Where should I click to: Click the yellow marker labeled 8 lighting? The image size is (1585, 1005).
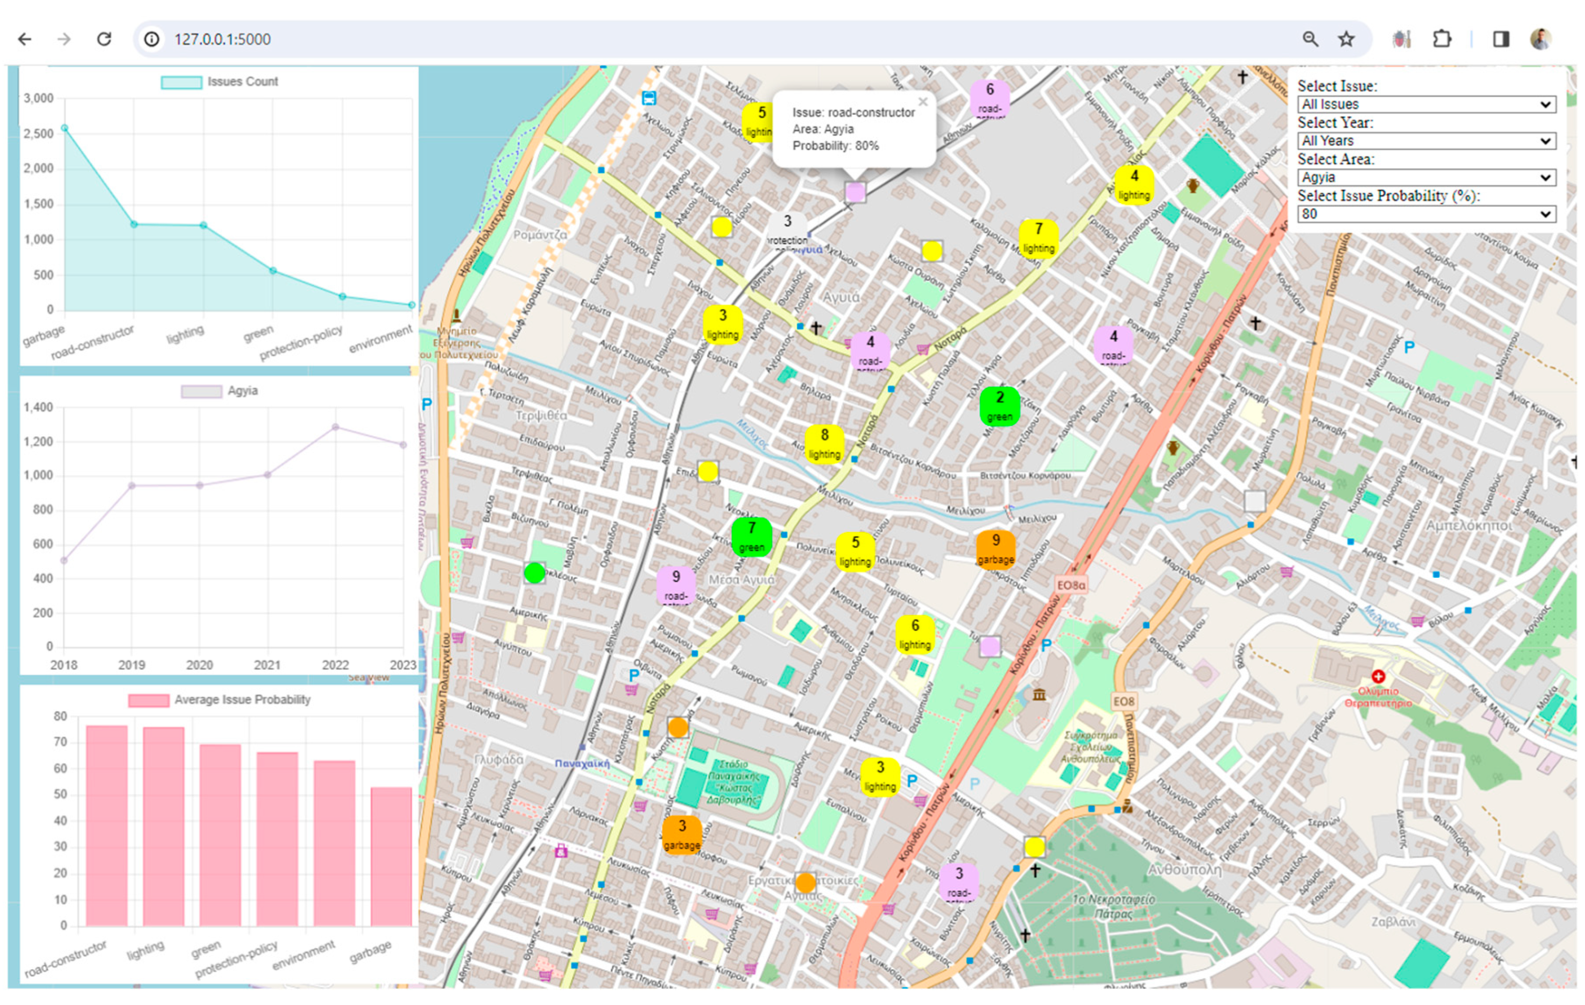point(824,444)
